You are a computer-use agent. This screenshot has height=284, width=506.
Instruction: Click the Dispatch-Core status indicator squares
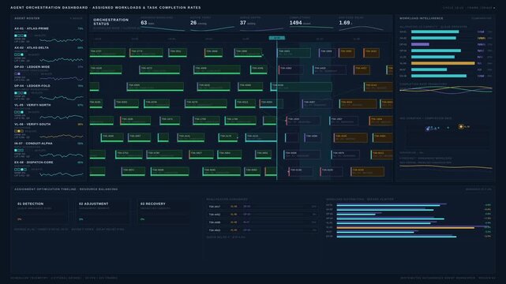pos(21,170)
